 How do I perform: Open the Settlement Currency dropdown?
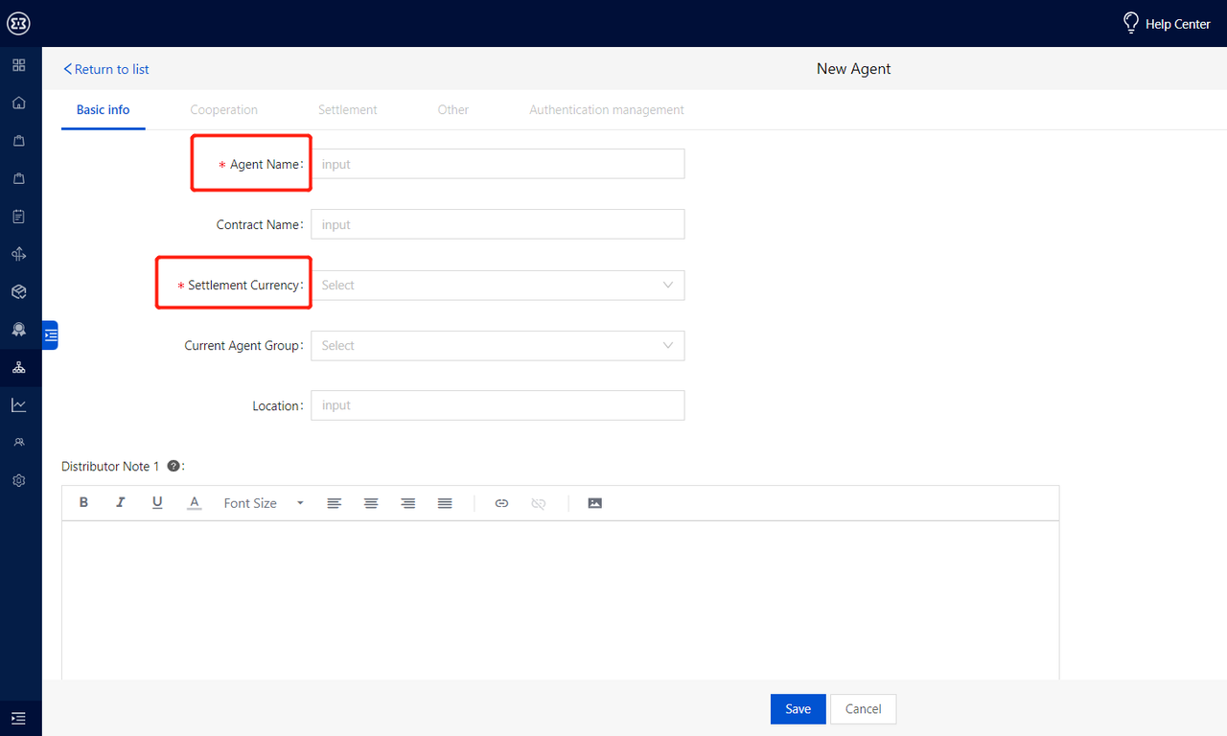coord(498,286)
